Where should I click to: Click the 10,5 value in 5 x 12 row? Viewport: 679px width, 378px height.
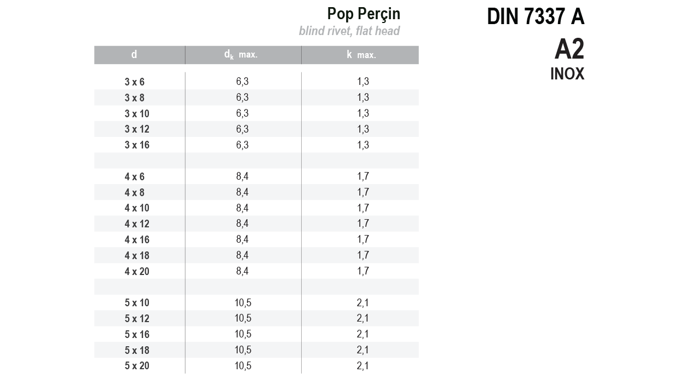(243, 319)
